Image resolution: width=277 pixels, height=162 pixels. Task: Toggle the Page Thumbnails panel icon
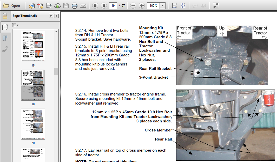coord(5,27)
